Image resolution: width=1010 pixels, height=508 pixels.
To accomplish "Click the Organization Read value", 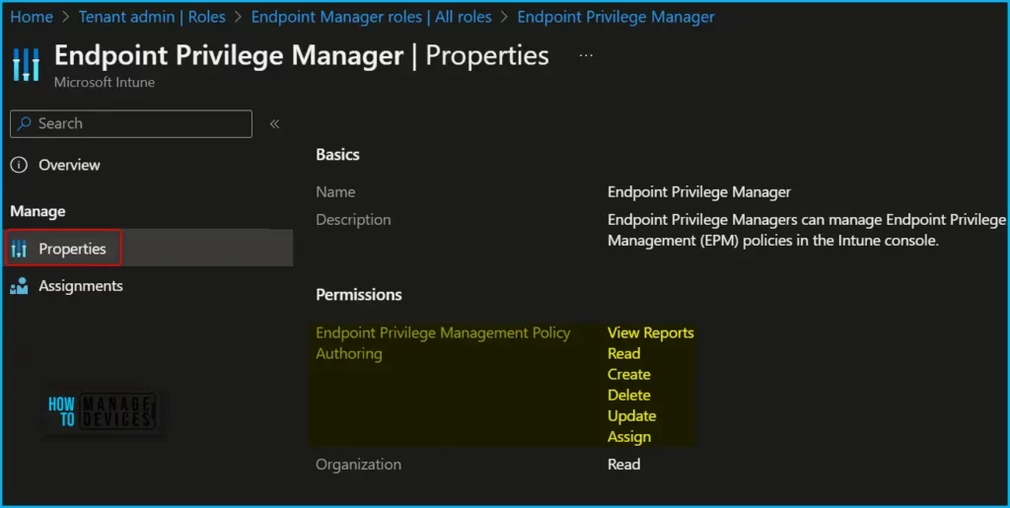I will tap(623, 465).
